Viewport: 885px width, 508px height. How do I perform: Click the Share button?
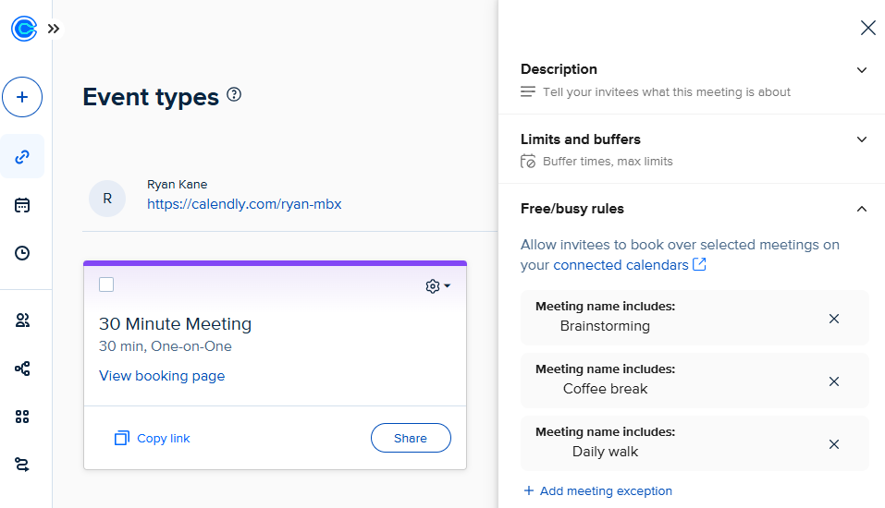pyautogui.click(x=411, y=438)
